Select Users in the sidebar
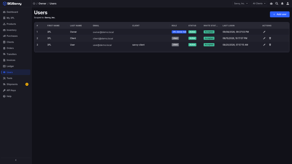The width and height of the screenshot is (292, 164). click(16, 72)
